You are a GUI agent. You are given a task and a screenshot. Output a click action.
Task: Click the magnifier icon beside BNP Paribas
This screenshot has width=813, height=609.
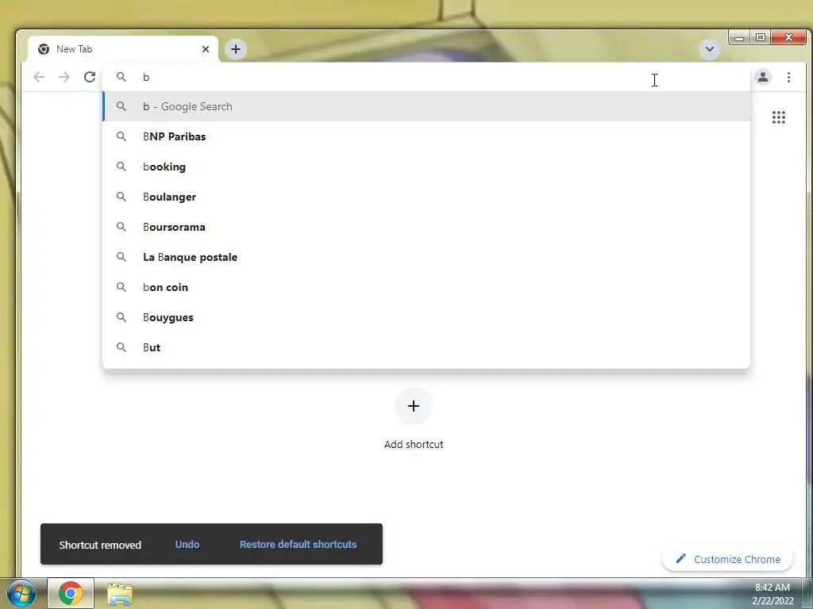(121, 136)
